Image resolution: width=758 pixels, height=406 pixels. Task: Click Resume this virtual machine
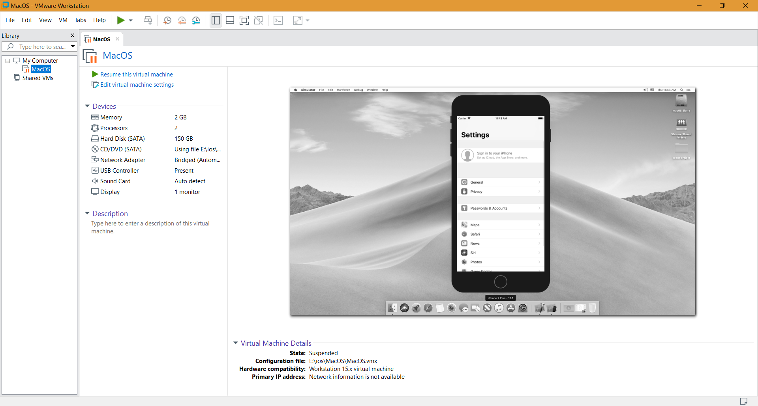pos(136,74)
